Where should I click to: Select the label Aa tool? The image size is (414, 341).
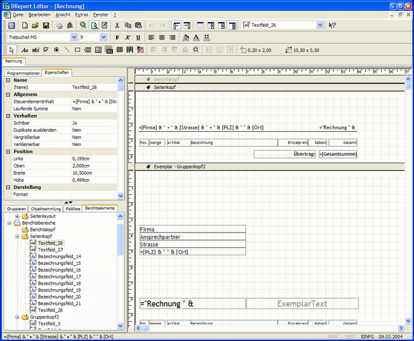(x=25, y=50)
